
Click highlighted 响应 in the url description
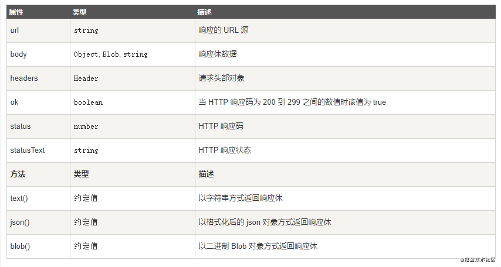point(206,30)
